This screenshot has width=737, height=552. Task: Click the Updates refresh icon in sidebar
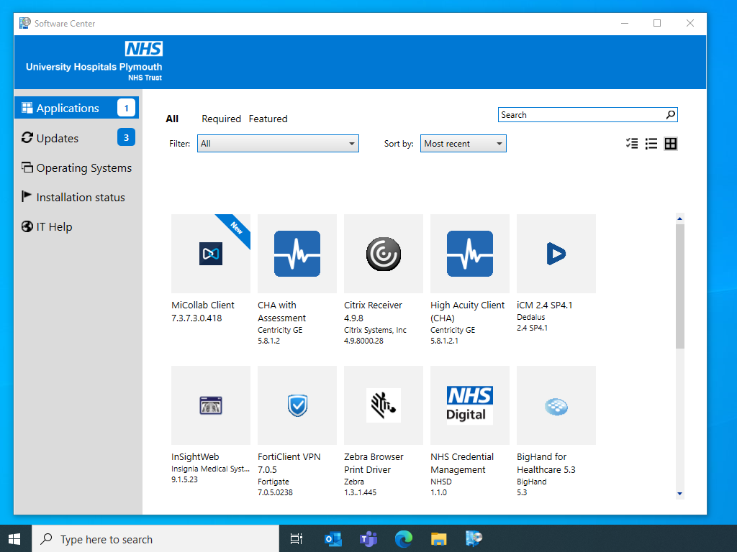(x=27, y=137)
